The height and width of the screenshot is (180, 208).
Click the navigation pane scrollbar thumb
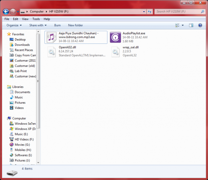click(38, 81)
